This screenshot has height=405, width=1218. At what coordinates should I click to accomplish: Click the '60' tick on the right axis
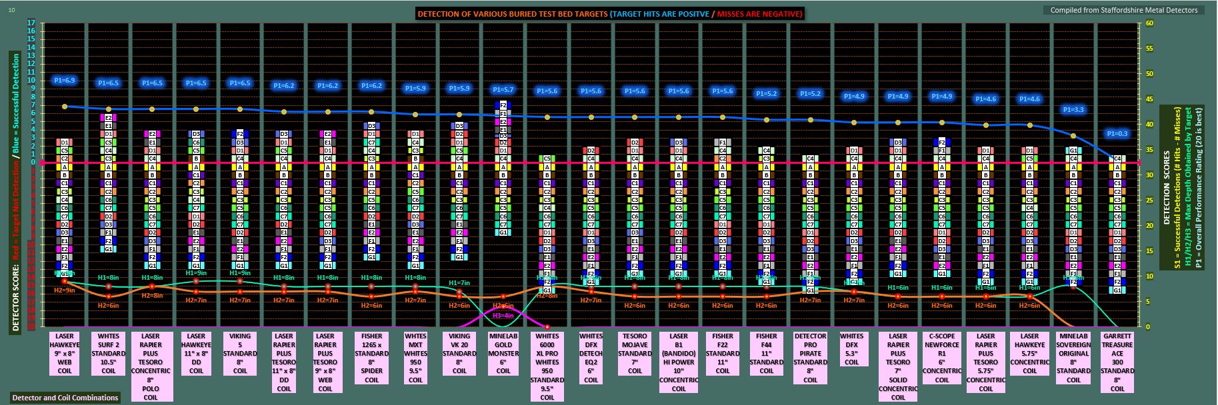[1148, 23]
